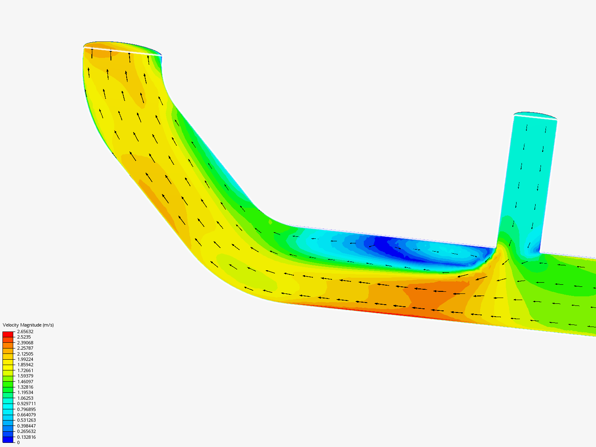
Task: Click the legend value 0.531263
Action: tap(26, 420)
